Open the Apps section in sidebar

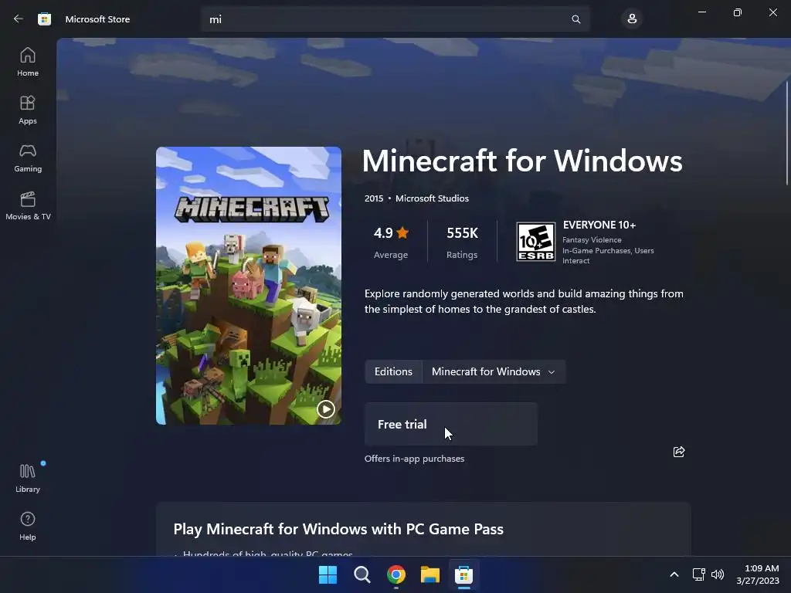pos(28,110)
